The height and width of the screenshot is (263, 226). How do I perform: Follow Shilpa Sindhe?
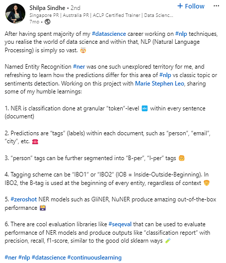tap(191, 6)
